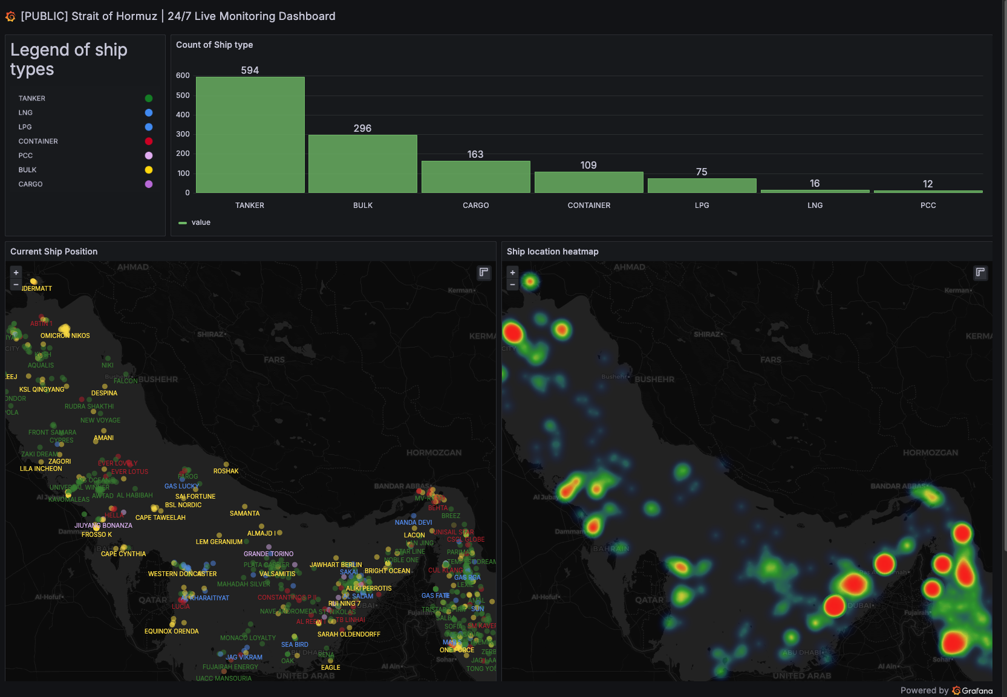Click the CONTAINER red color swatch in the legend
Viewport: 1007px width, 697px height.
coord(149,141)
